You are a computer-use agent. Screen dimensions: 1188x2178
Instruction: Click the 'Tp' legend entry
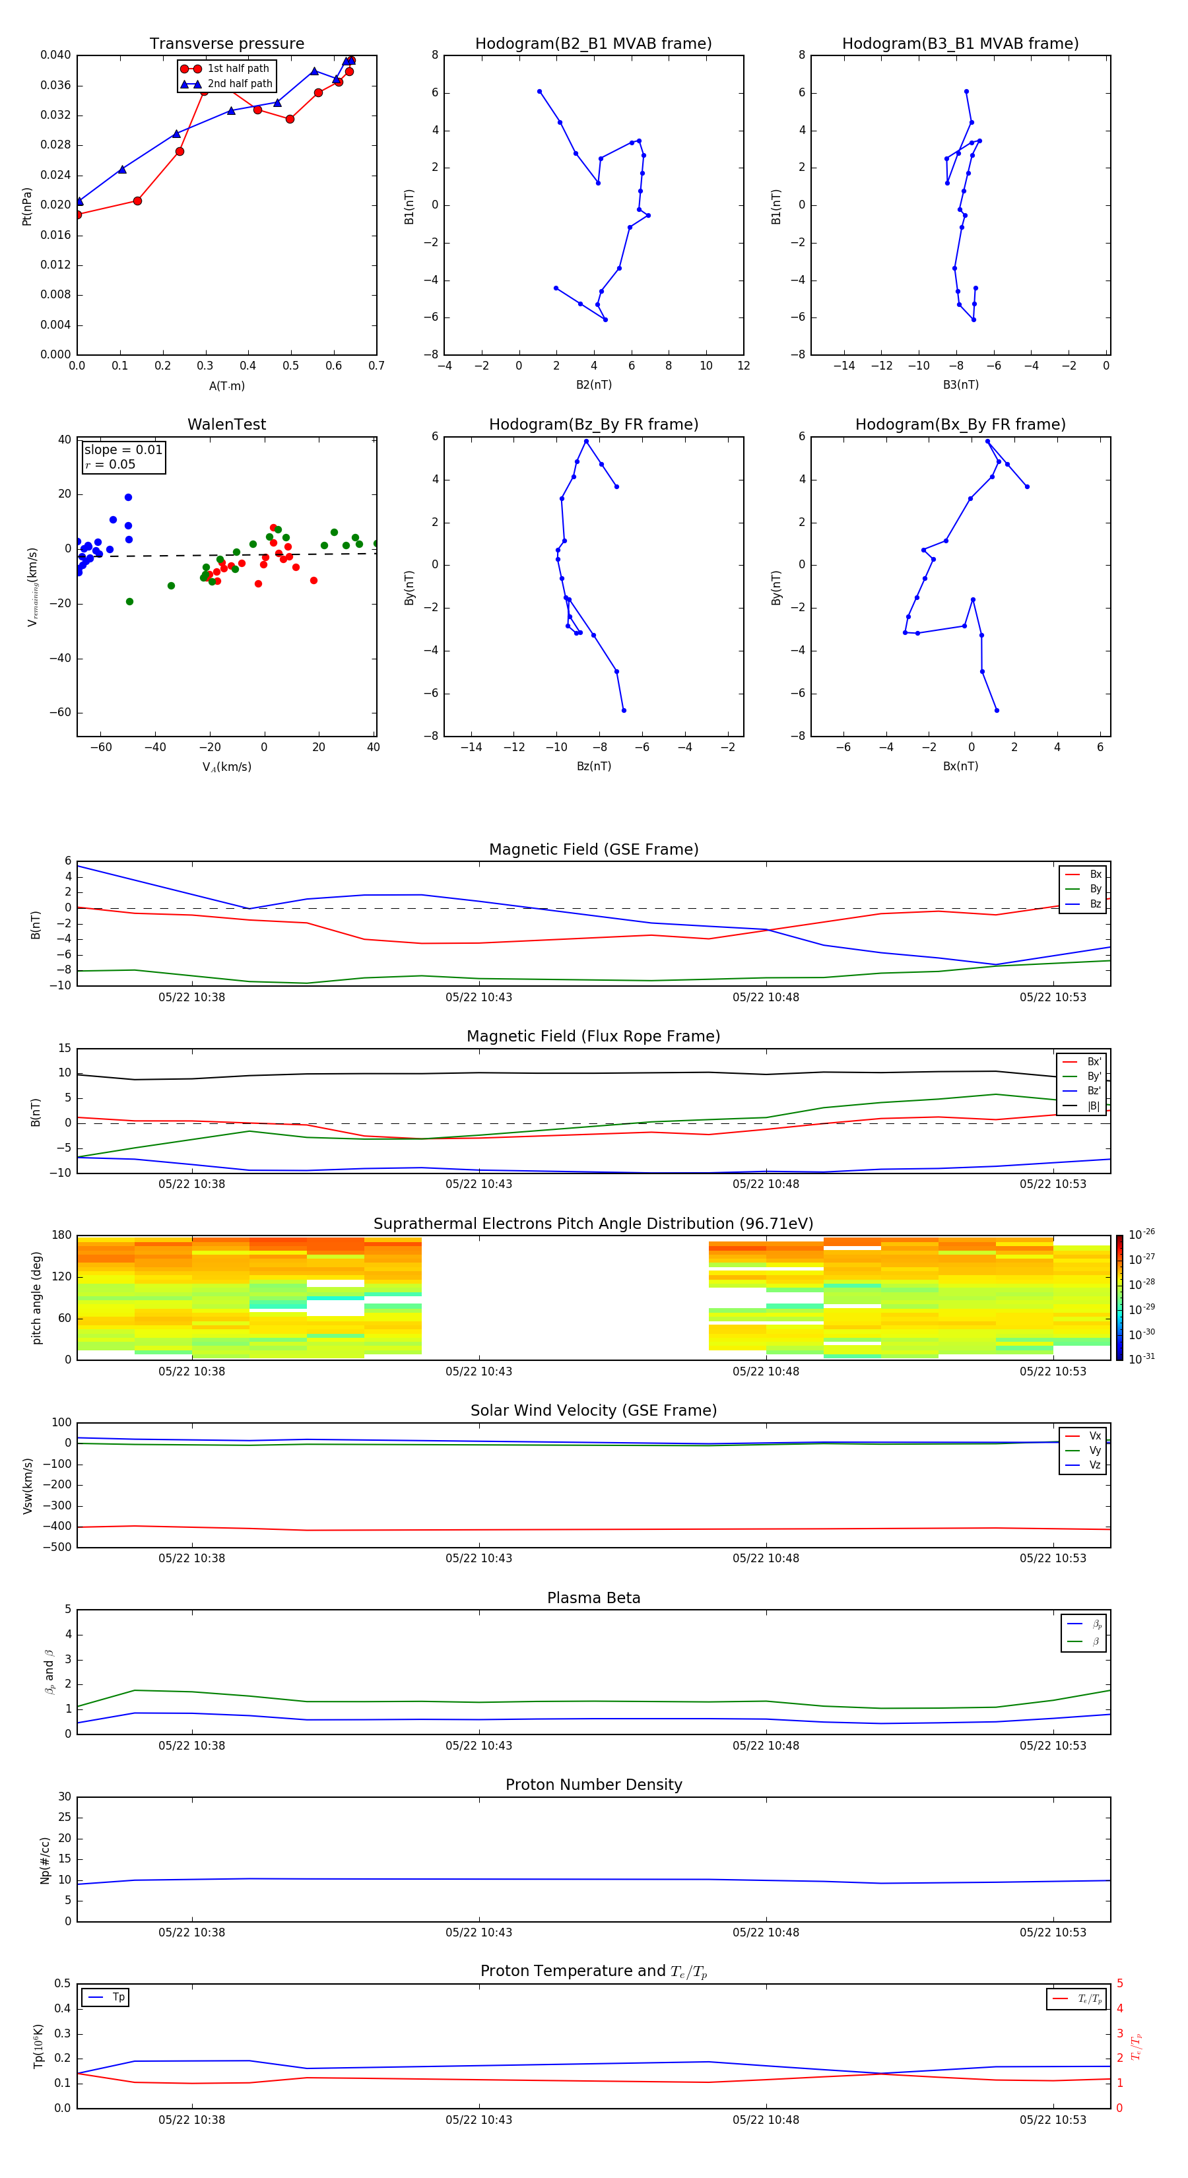coord(106,1998)
